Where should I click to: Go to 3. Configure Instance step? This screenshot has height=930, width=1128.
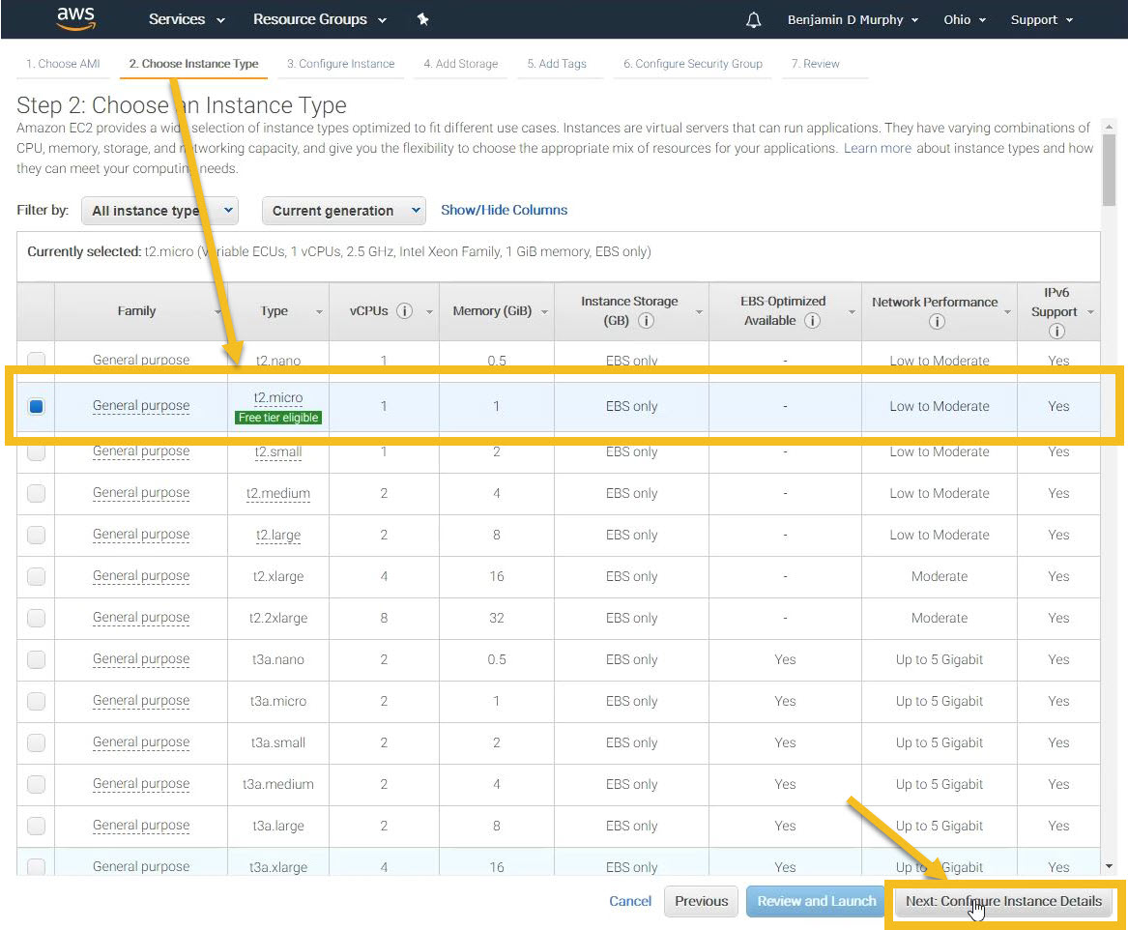tap(341, 63)
